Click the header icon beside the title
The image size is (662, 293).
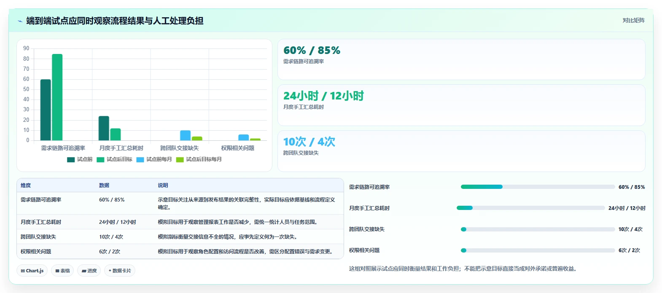[x=20, y=21]
